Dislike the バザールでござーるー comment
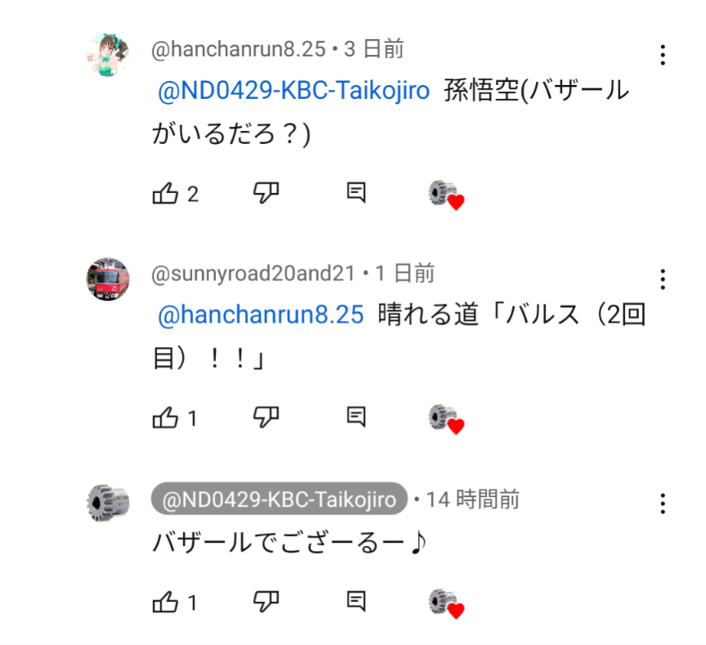Image resolution: width=706 pixels, height=645 pixels. [x=266, y=602]
